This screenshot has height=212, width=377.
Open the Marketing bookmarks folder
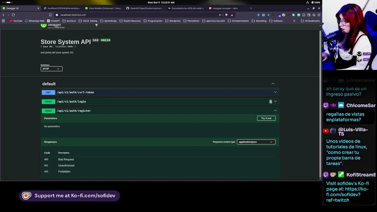[x=259, y=21]
